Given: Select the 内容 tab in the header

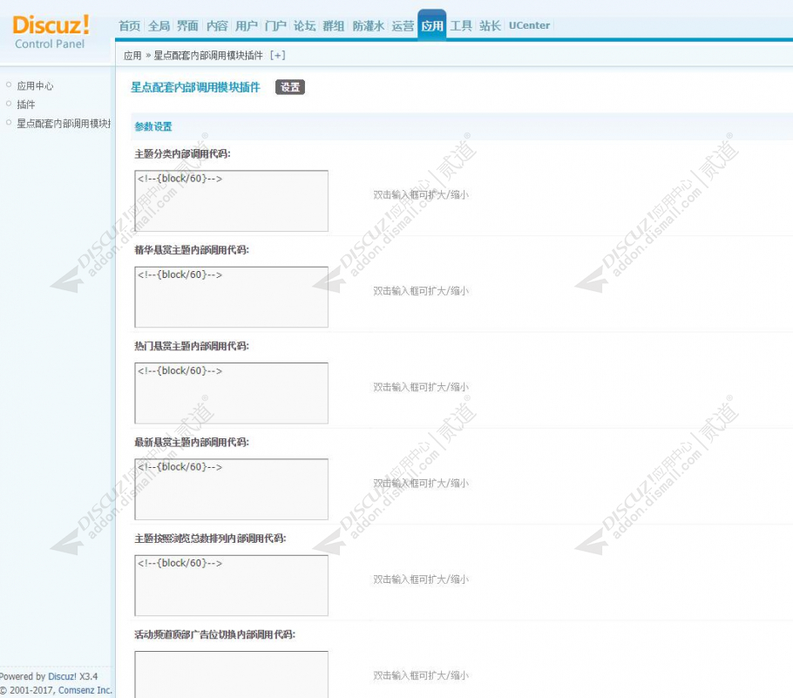Looking at the screenshot, I should tap(217, 26).
